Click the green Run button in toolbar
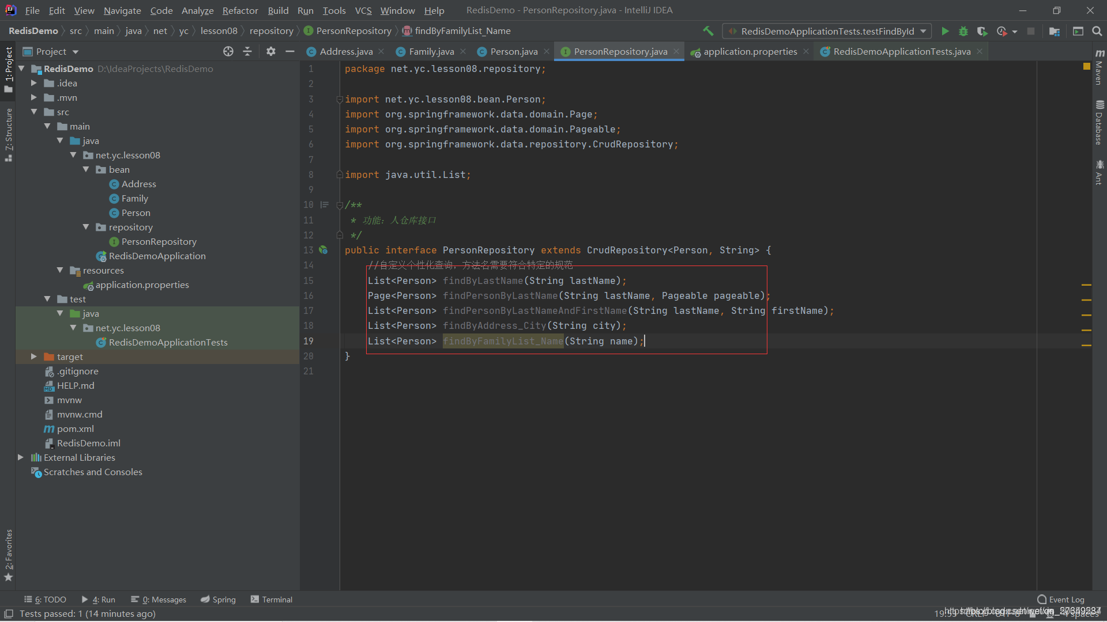Viewport: 1107px width, 622px height. (944, 31)
